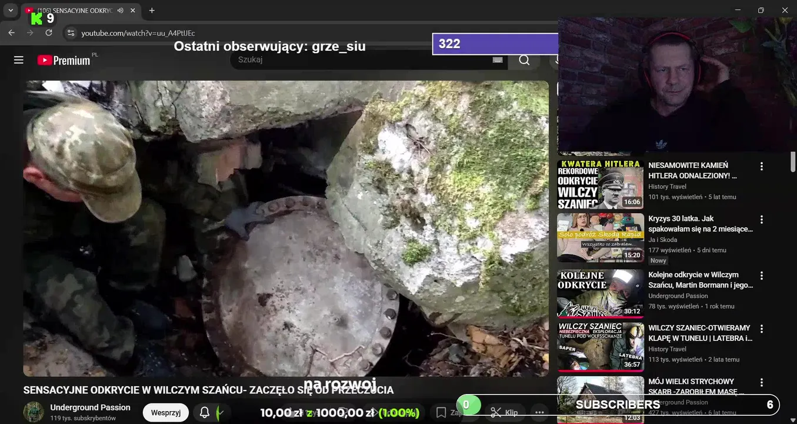Create a clip with Klip button

pyautogui.click(x=504, y=413)
